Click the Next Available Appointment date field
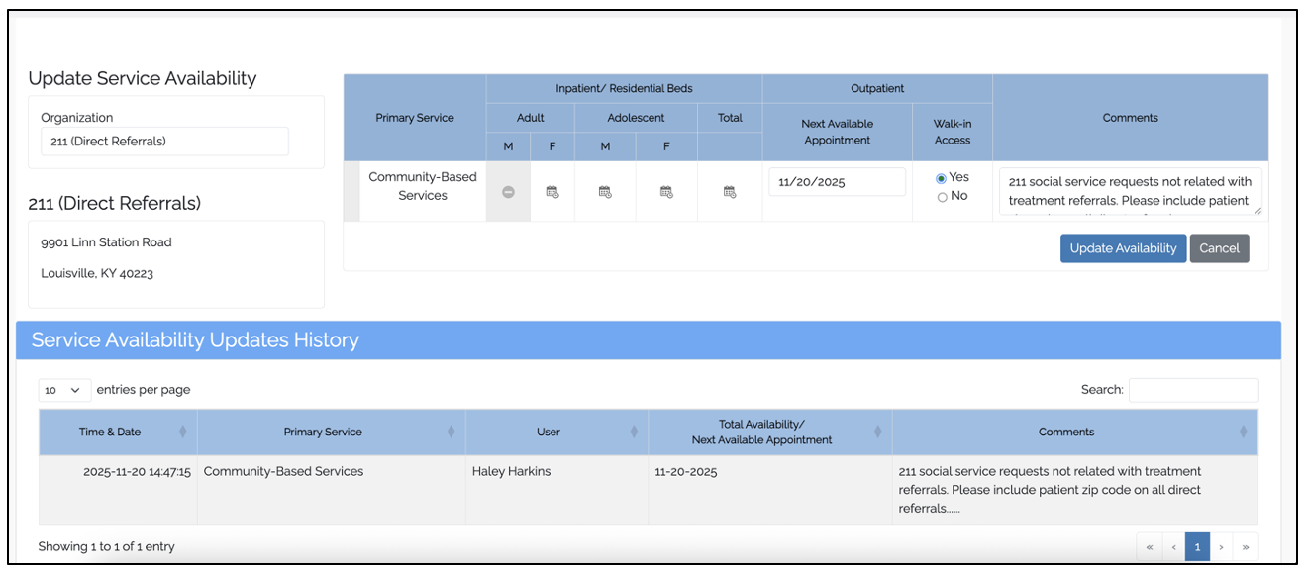 pyautogui.click(x=837, y=182)
